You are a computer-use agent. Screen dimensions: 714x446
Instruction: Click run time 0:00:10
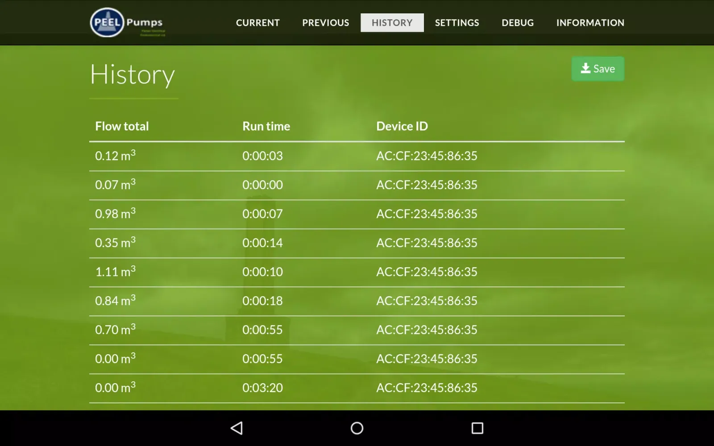pyautogui.click(x=262, y=272)
